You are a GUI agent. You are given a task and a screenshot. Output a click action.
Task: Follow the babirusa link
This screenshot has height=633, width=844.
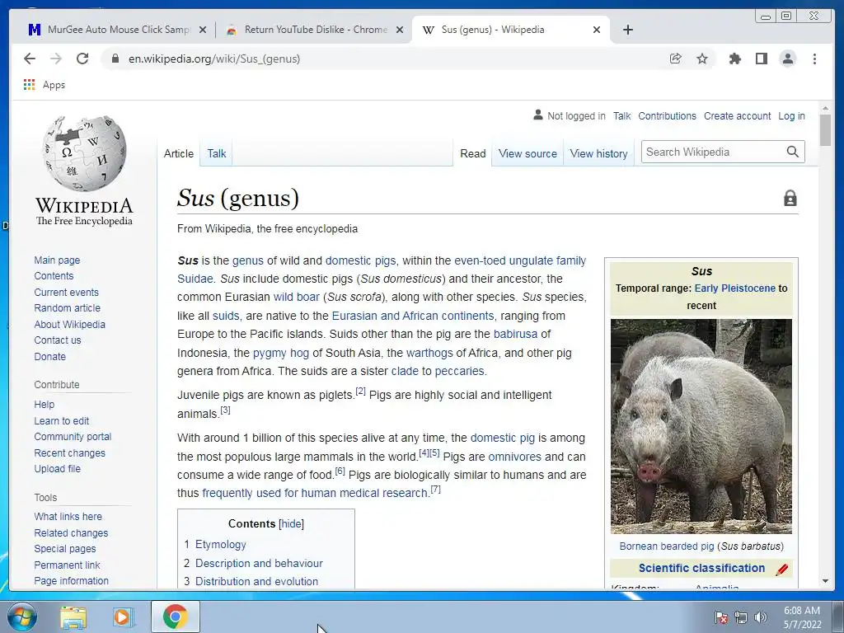click(515, 334)
